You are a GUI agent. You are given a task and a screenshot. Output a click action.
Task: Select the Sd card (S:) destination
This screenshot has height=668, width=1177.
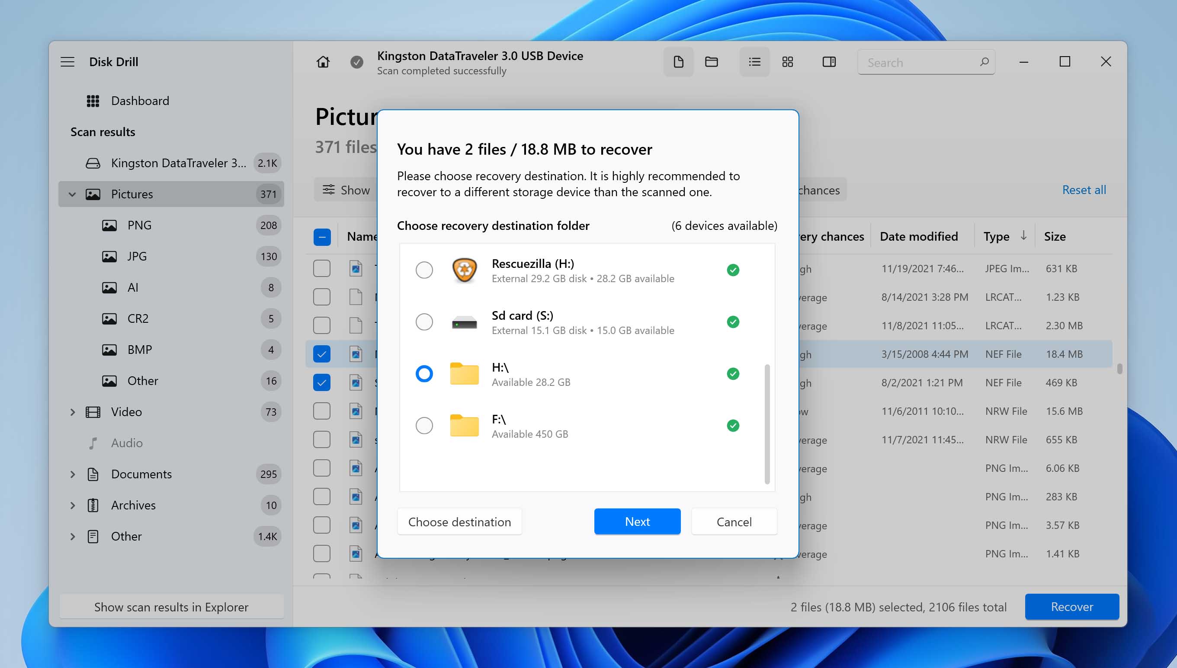tap(423, 321)
